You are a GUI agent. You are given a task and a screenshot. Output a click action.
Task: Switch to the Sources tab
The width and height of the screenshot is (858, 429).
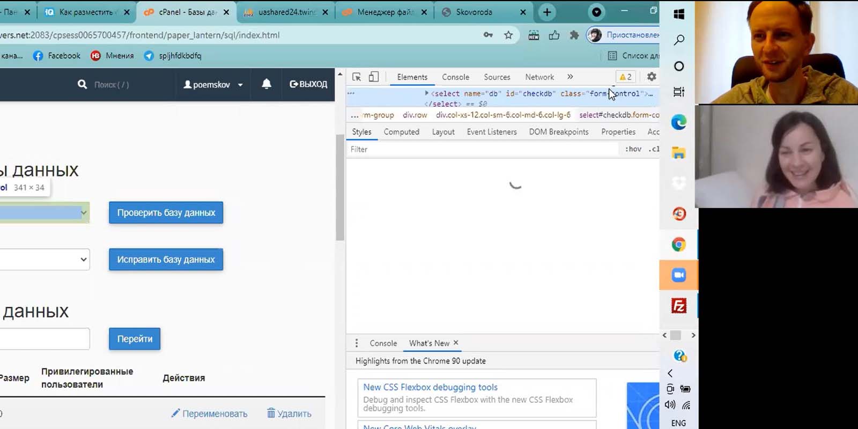pyautogui.click(x=497, y=77)
